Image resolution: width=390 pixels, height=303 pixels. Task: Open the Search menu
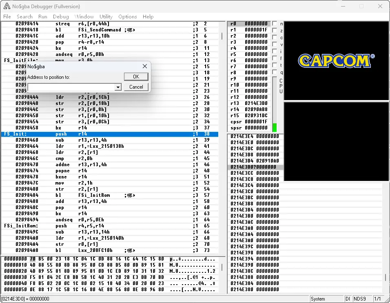pos(24,17)
